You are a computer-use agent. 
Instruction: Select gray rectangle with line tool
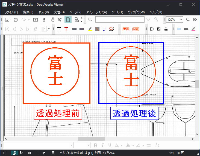click(97, 29)
